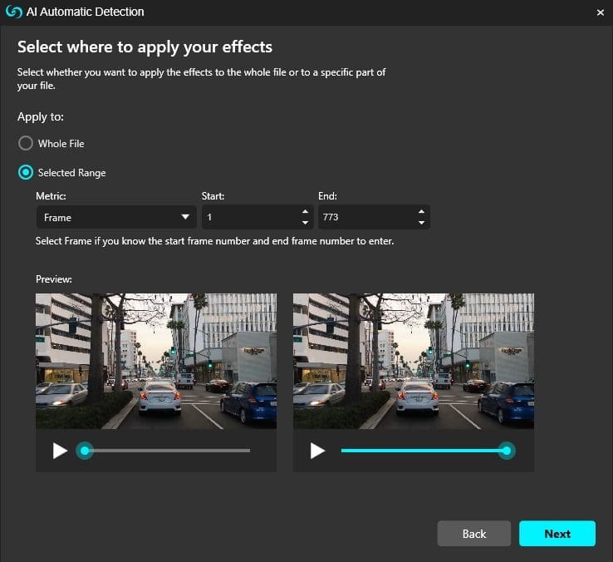
Task: Click the Back button
Action: 474,534
